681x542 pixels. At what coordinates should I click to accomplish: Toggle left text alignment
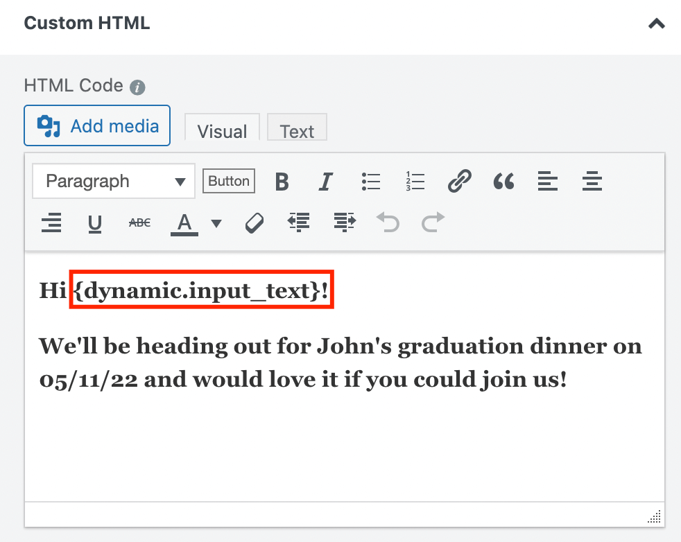(547, 181)
